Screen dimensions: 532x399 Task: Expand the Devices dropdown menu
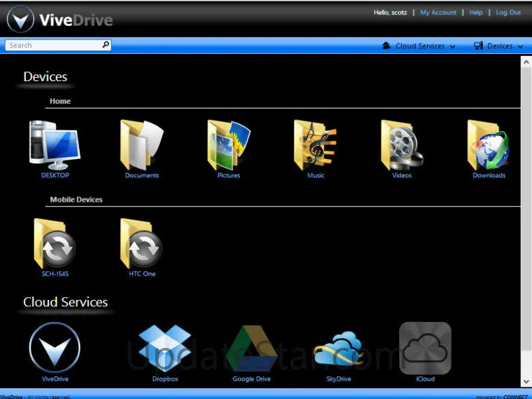point(500,46)
